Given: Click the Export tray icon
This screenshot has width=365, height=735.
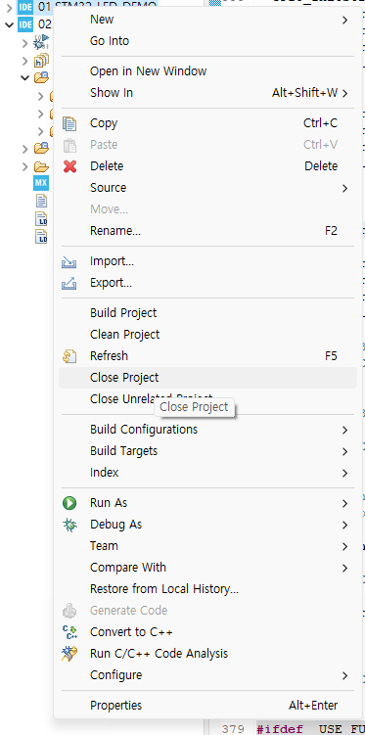Looking at the screenshot, I should [69, 283].
